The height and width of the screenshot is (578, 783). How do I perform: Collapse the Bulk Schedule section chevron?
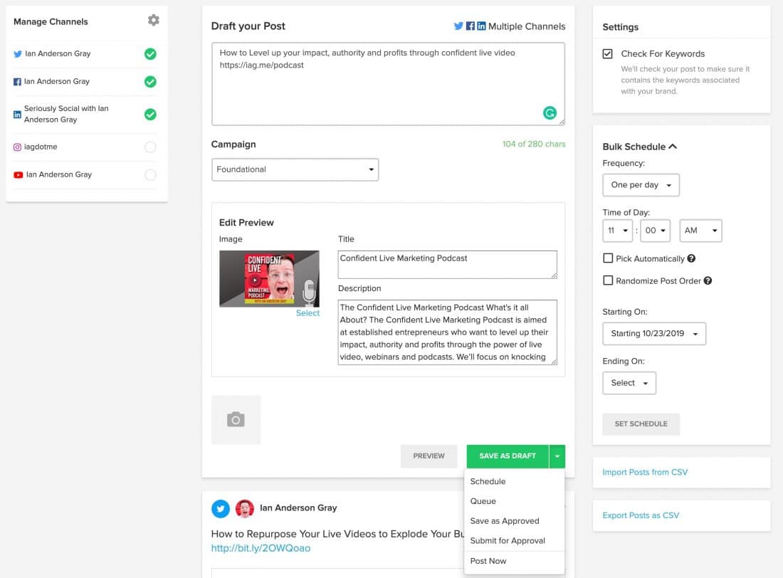[673, 147]
